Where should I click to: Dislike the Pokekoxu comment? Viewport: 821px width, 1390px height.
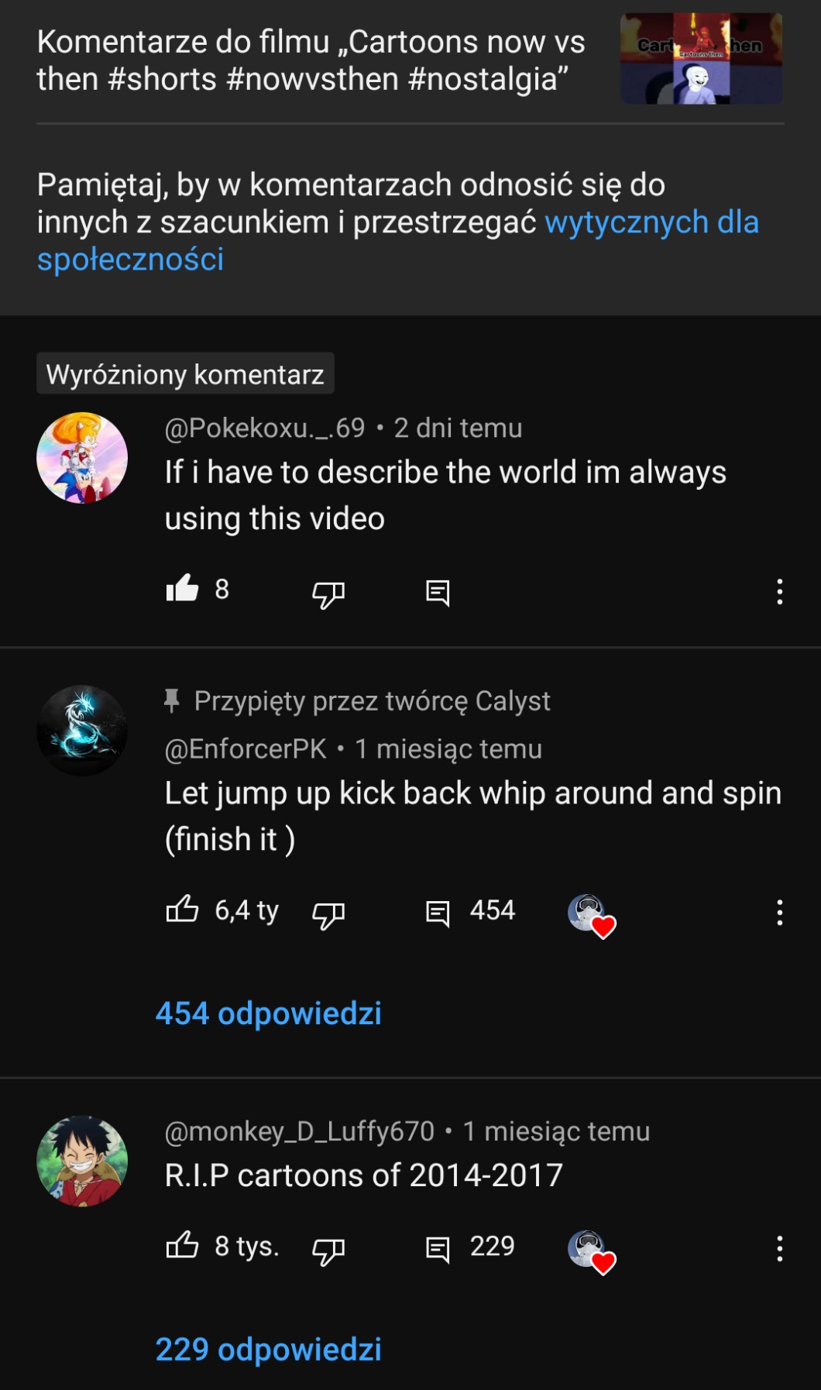328,594
